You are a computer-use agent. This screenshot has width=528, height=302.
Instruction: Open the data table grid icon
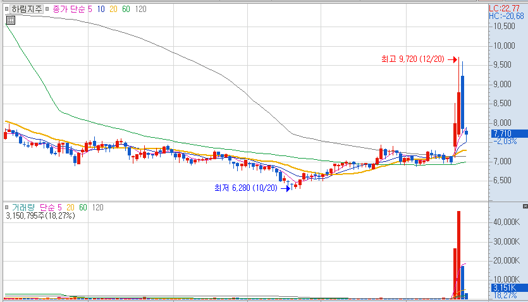(11, 20)
